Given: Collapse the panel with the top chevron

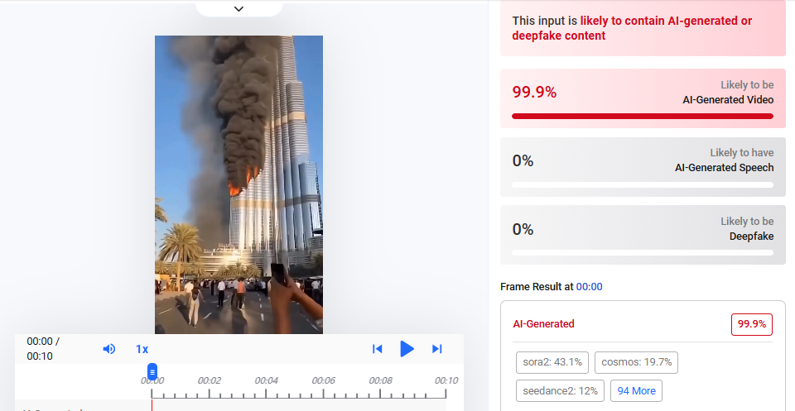Looking at the screenshot, I should click(238, 8).
